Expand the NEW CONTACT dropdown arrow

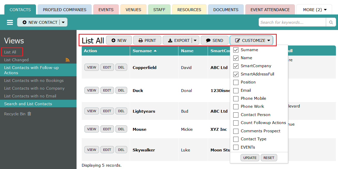click(x=63, y=22)
